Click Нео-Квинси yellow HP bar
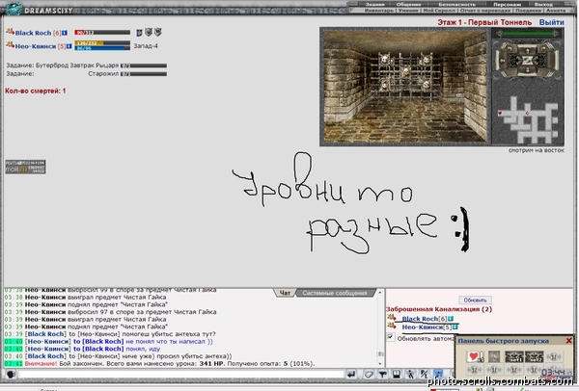 coord(102,43)
